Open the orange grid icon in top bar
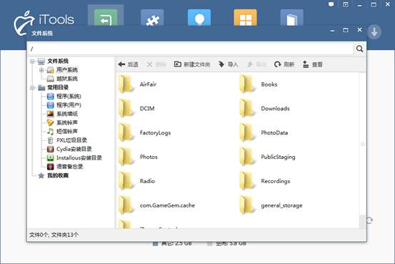Viewport: 395px width, 264px height. [246, 18]
